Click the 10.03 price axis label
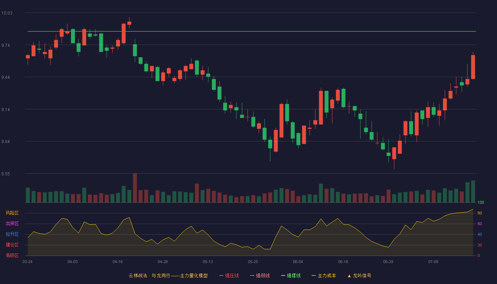This screenshot has width=497, height=284. [7, 13]
